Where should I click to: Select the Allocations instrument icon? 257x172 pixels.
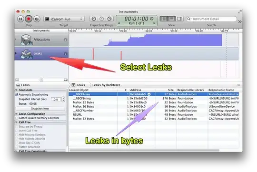(26, 40)
